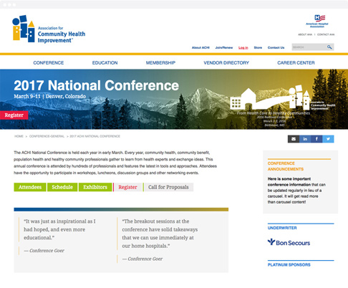Click the Register button below the paragraph
This screenshot has width=348, height=288.
(x=127, y=187)
